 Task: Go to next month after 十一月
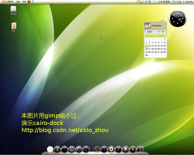[166, 32]
